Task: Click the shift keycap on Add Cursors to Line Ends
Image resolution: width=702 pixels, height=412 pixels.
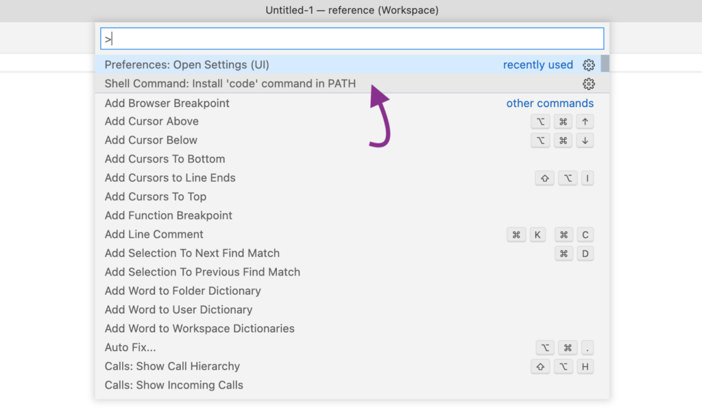Action: (544, 178)
